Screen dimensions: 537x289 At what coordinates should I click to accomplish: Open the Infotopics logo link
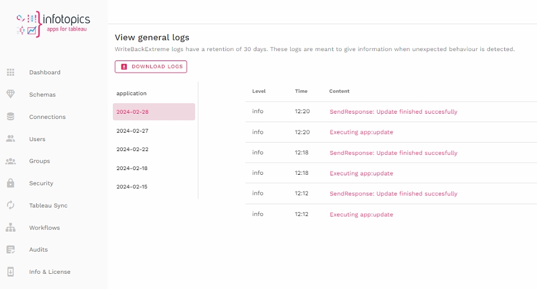click(53, 24)
